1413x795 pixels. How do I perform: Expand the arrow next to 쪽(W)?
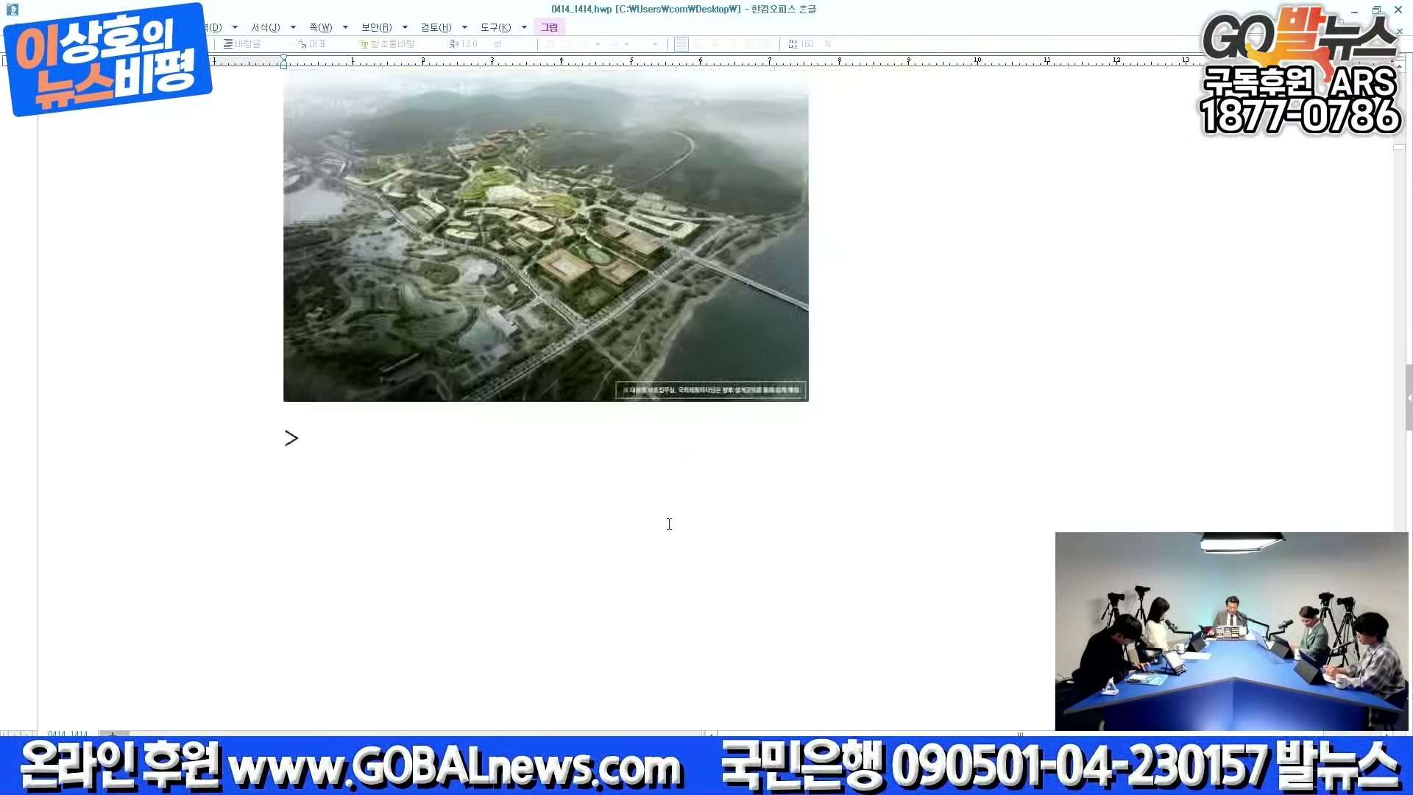345,27
